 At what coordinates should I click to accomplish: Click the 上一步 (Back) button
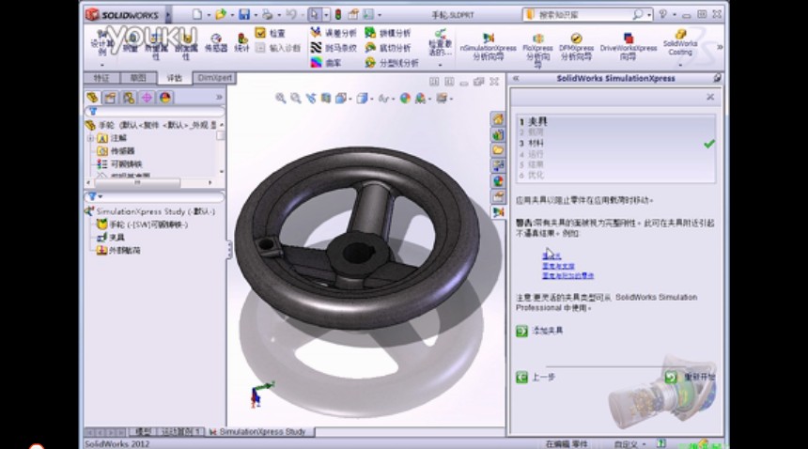pyautogui.click(x=536, y=378)
